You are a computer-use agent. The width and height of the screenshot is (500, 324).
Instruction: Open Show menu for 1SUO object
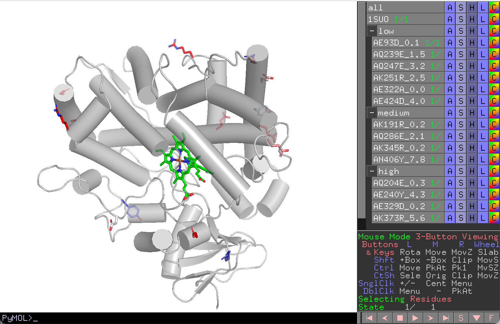pos(461,19)
